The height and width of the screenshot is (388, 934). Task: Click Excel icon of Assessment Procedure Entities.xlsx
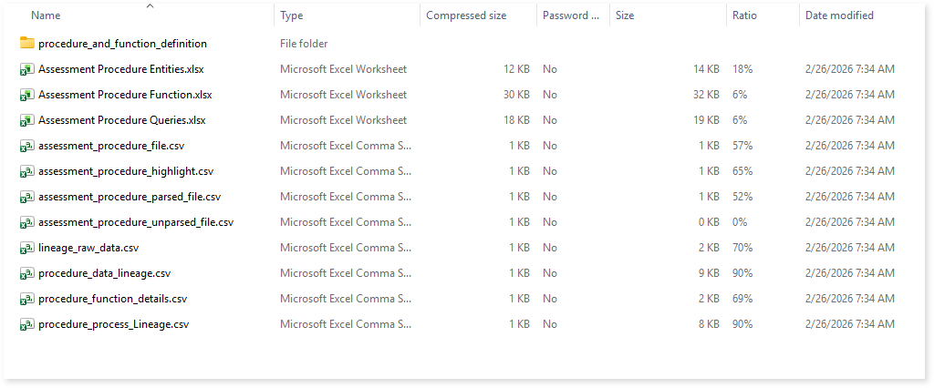[x=26, y=69]
